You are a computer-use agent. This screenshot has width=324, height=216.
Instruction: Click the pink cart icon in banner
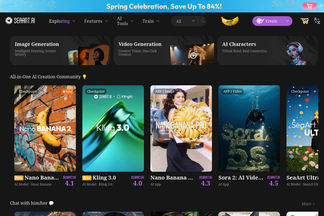coord(309,6)
